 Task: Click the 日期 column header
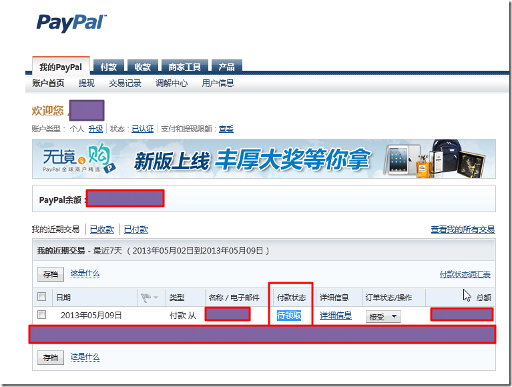(63, 298)
